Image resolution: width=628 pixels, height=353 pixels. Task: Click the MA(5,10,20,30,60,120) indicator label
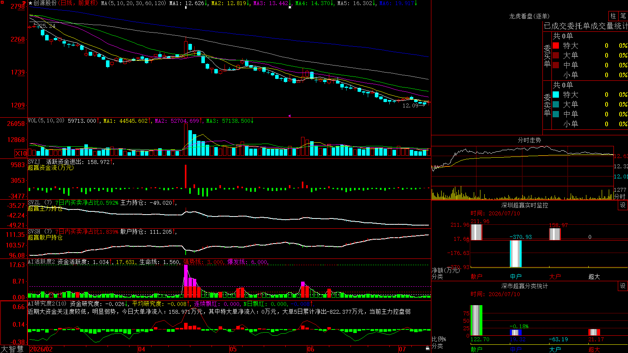coord(134,3)
